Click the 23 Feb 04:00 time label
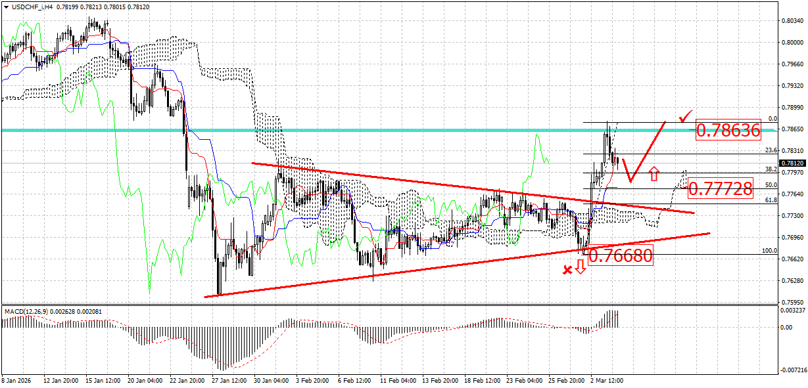808x388 pixels. point(525,381)
